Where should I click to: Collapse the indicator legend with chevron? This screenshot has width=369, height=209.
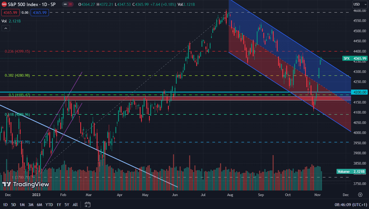pos(6,28)
